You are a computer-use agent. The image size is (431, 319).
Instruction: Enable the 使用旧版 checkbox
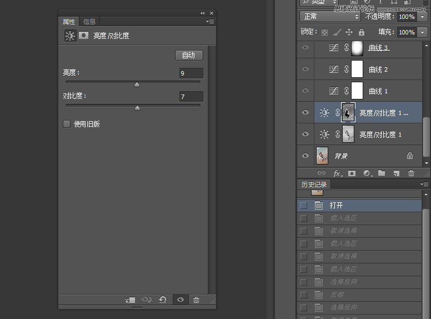tap(67, 124)
